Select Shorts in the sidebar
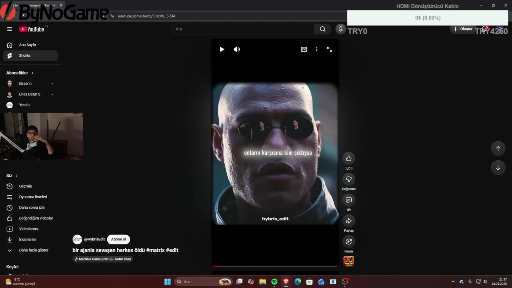 tap(30, 56)
